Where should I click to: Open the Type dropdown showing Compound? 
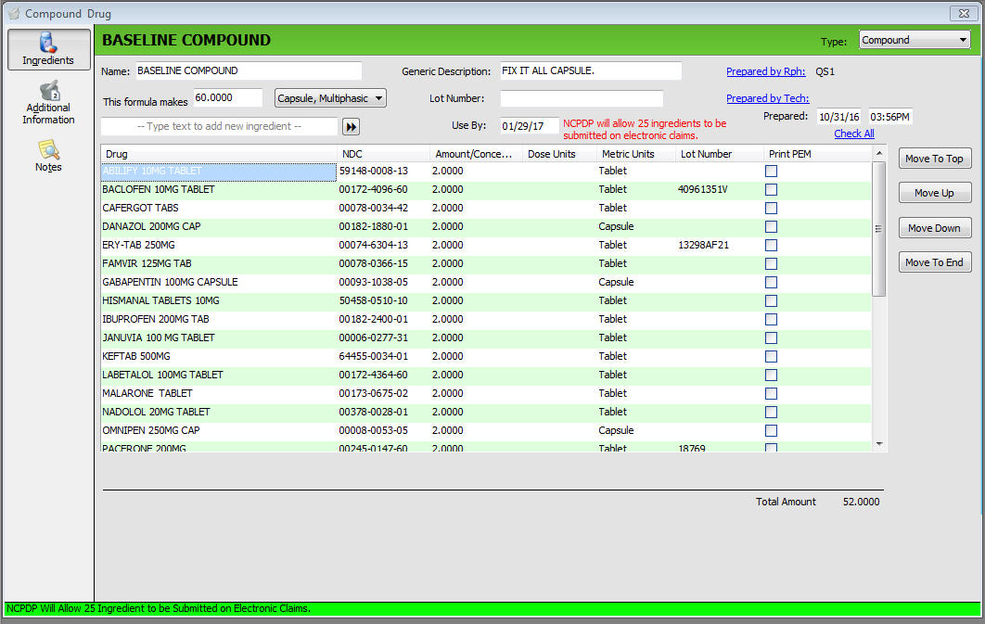[915, 40]
